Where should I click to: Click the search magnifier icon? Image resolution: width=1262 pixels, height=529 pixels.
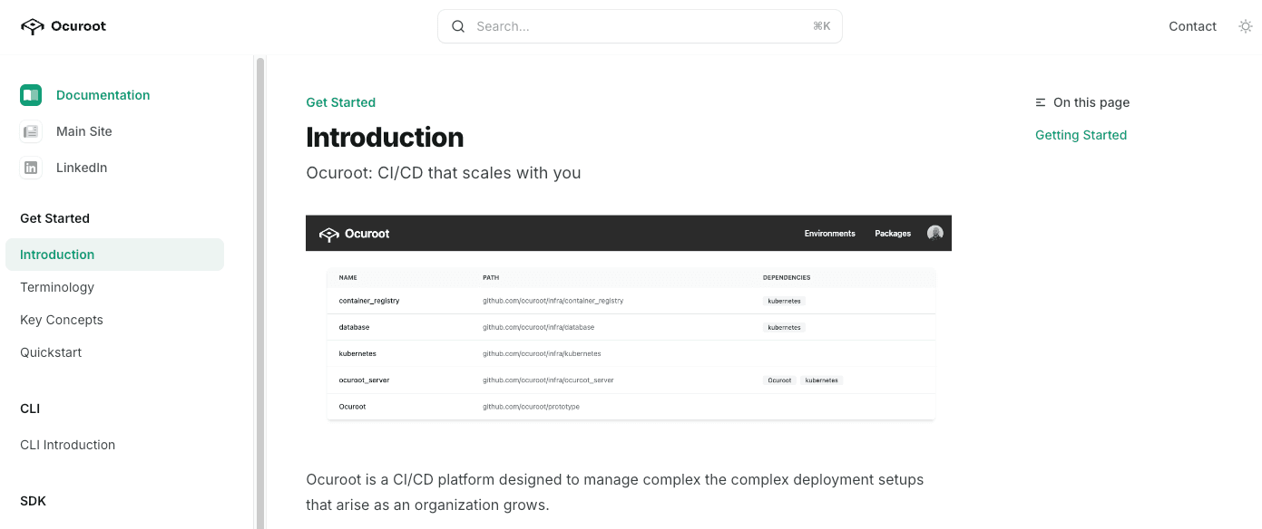point(458,26)
